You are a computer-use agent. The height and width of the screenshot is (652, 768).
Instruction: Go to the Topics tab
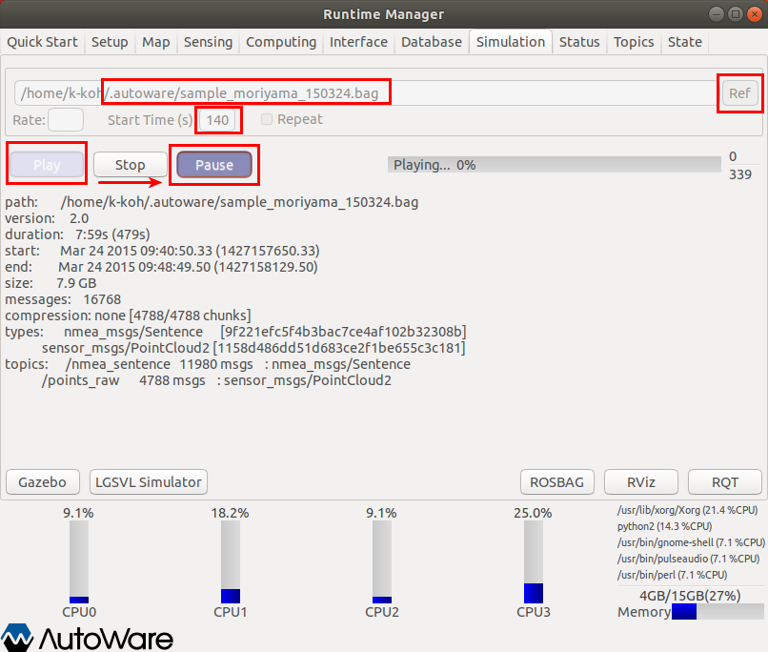[x=634, y=42]
